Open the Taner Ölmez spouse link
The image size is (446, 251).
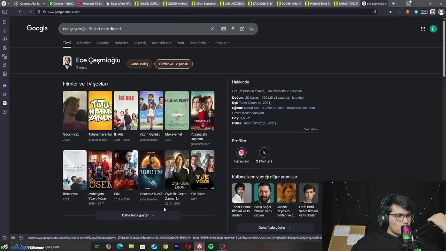248,103
